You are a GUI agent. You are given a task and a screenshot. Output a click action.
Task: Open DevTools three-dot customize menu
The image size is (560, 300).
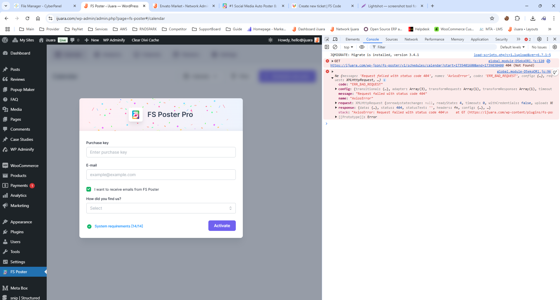[547, 39]
